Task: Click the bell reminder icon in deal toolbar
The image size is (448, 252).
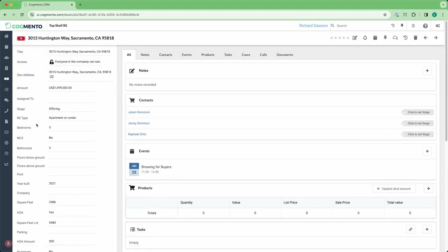Action: (365, 38)
